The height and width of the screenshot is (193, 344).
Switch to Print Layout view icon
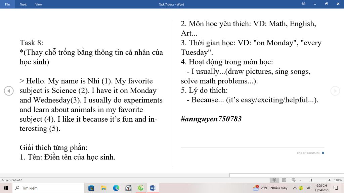(284, 180)
